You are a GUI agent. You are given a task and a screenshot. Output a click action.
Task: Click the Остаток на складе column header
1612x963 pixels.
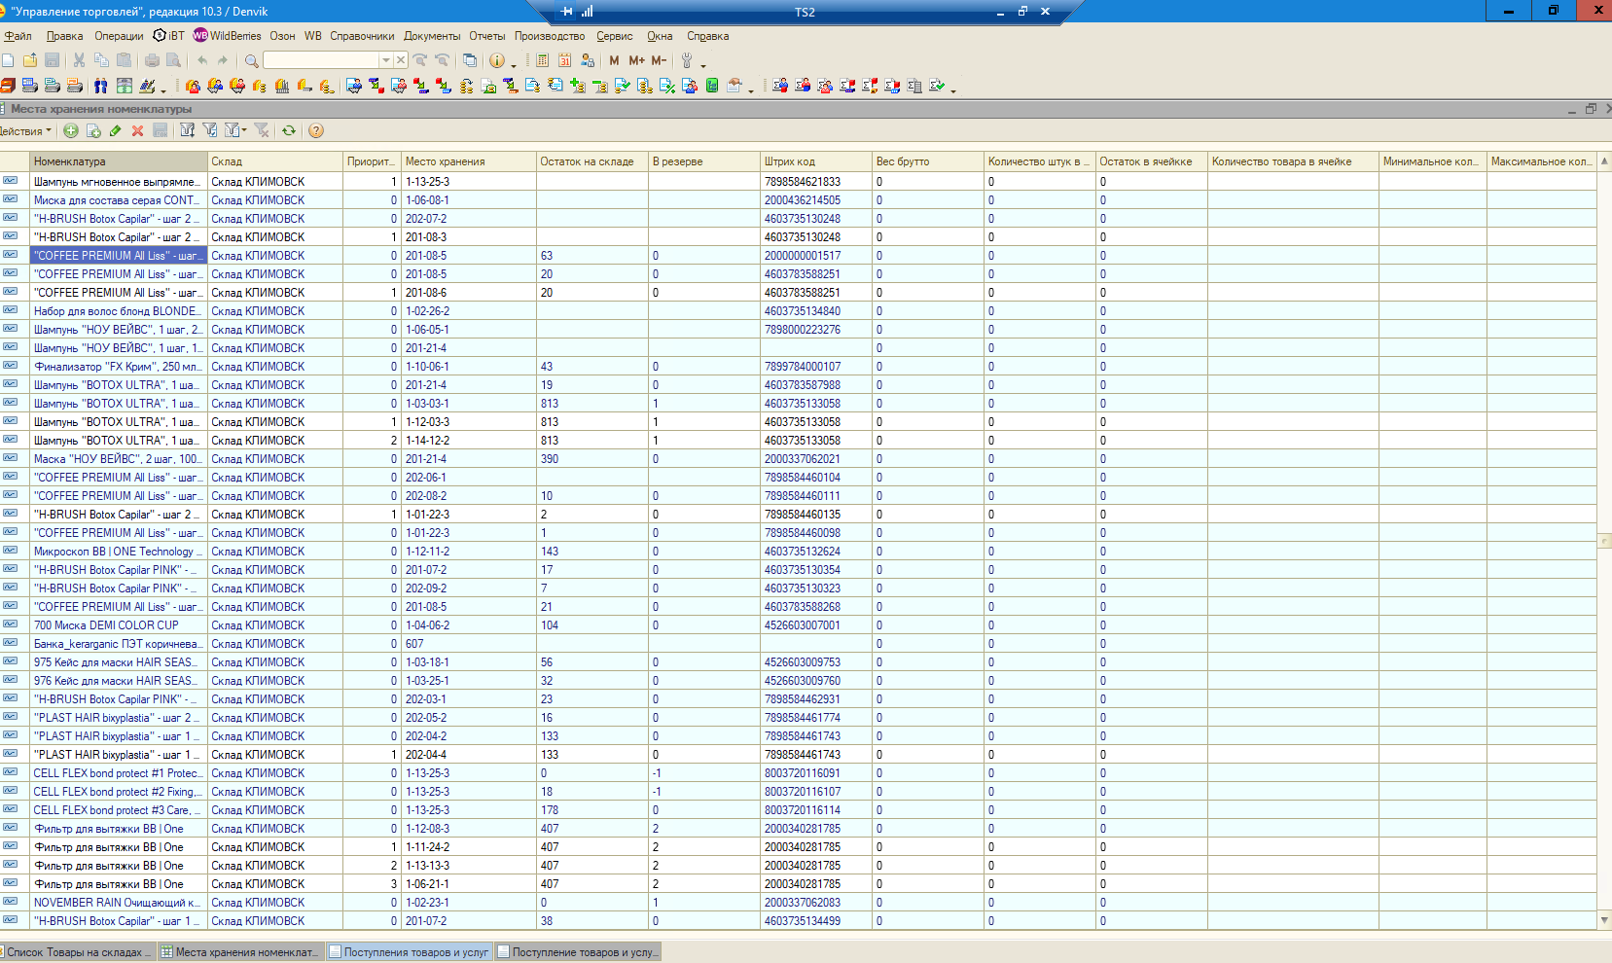point(591,161)
